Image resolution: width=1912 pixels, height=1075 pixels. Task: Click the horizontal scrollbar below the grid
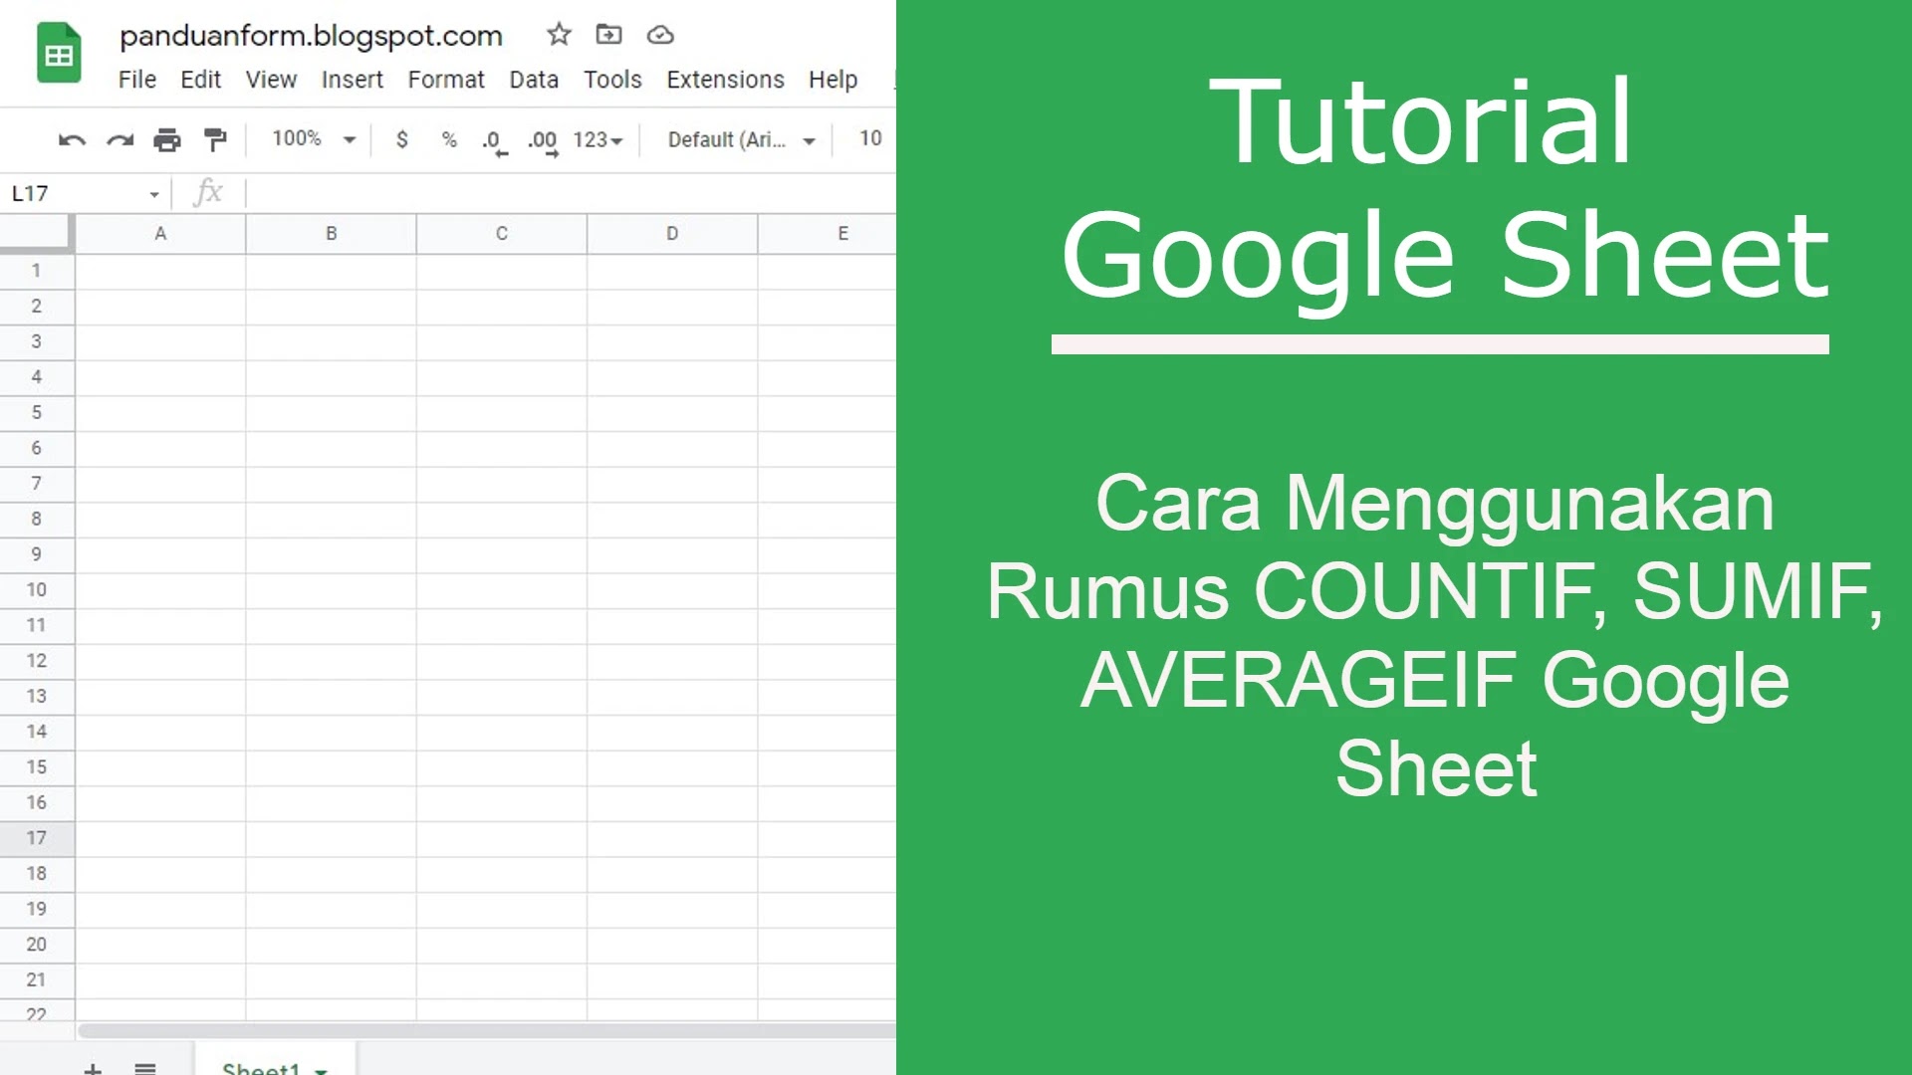pyautogui.click(x=486, y=1031)
